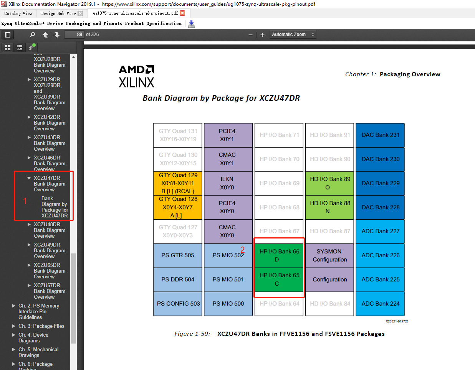Click the GTY Quad 129 cell
475x370 pixels.
(178, 183)
